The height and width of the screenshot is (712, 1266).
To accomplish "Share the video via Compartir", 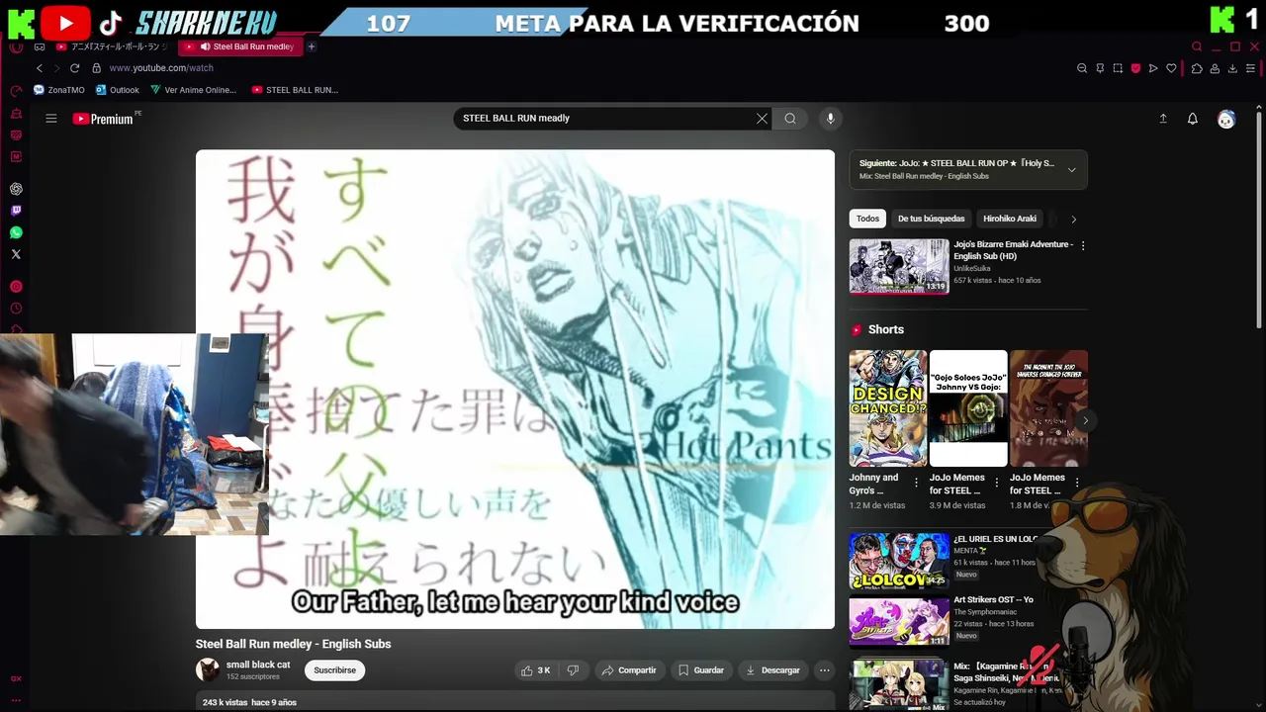I will 629,670.
